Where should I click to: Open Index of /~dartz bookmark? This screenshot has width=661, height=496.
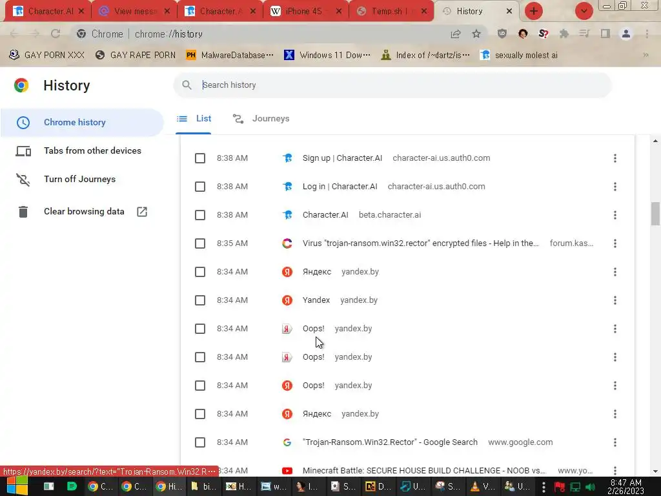click(425, 55)
